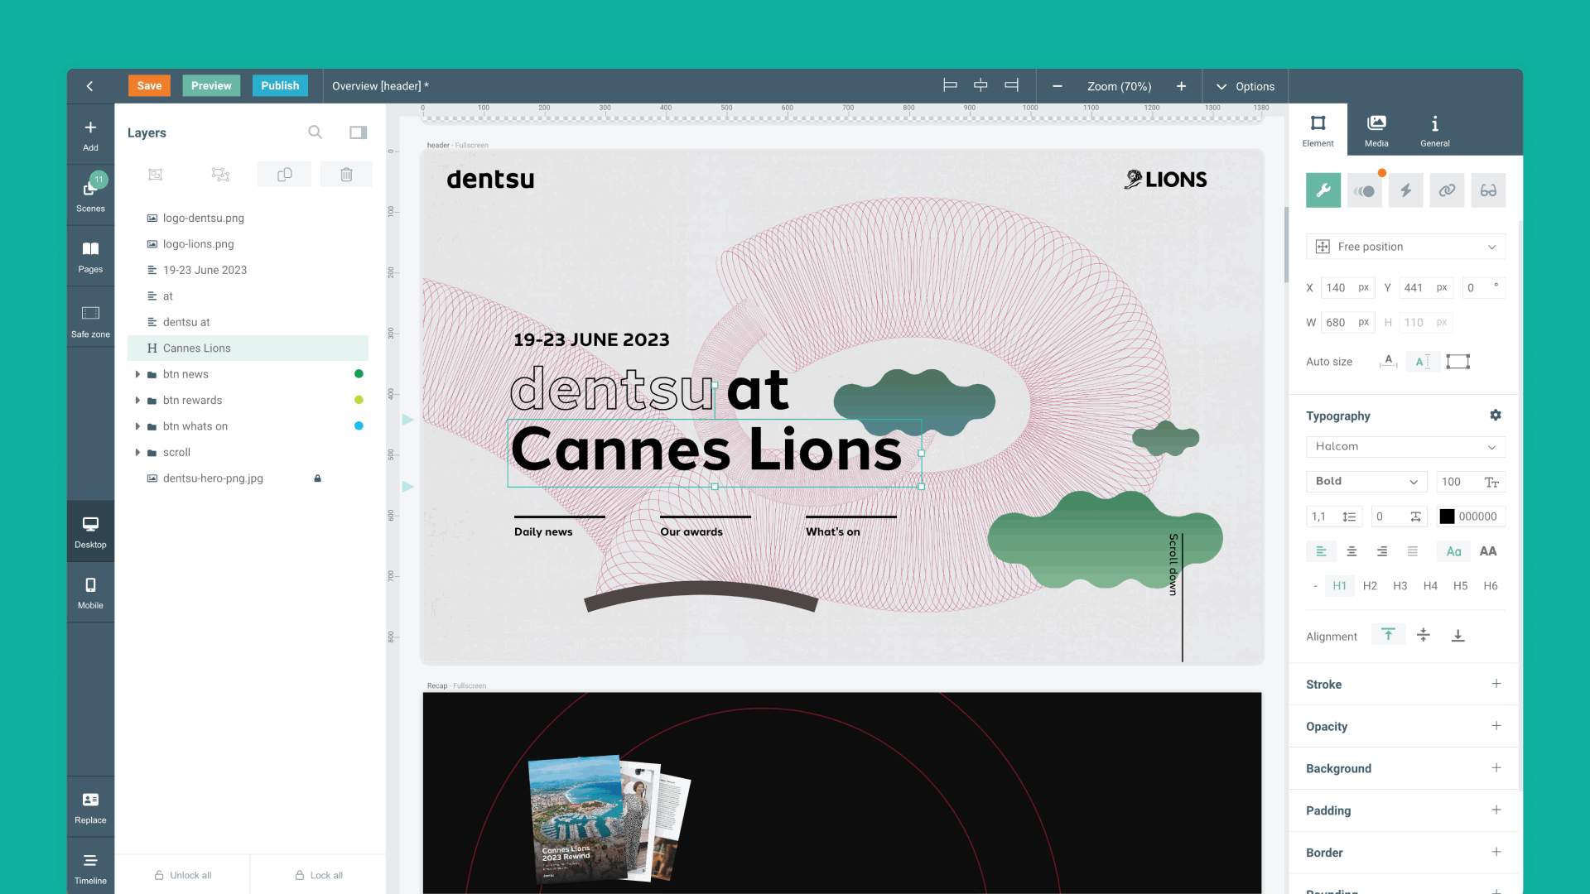
Task: Select the wrench settings icon
Action: [x=1323, y=190]
